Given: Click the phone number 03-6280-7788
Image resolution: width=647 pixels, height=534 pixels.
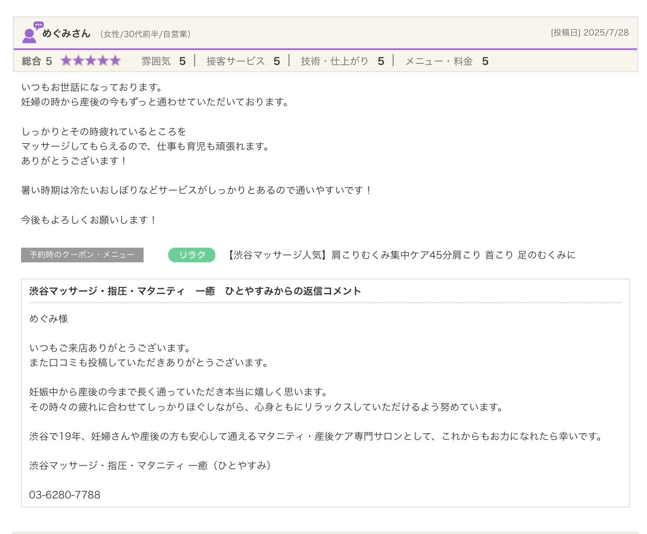Looking at the screenshot, I should pos(65,495).
